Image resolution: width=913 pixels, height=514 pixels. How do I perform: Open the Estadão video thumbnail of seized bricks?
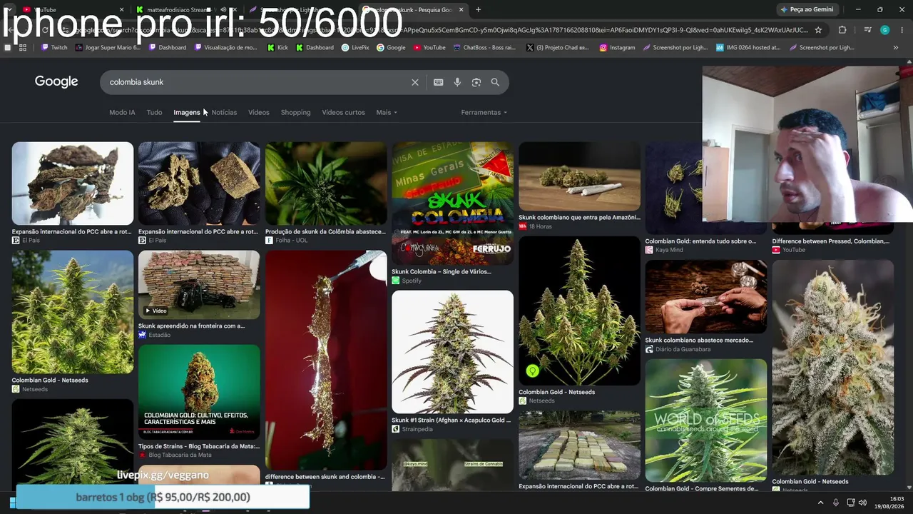199,285
